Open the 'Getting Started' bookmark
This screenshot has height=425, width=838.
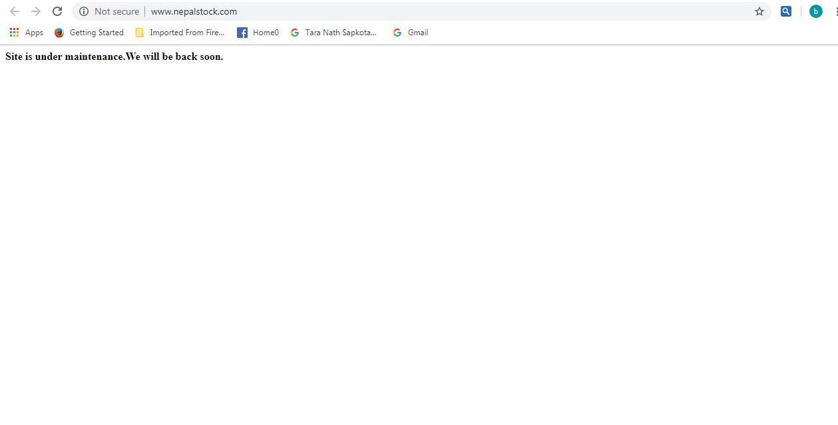point(97,33)
